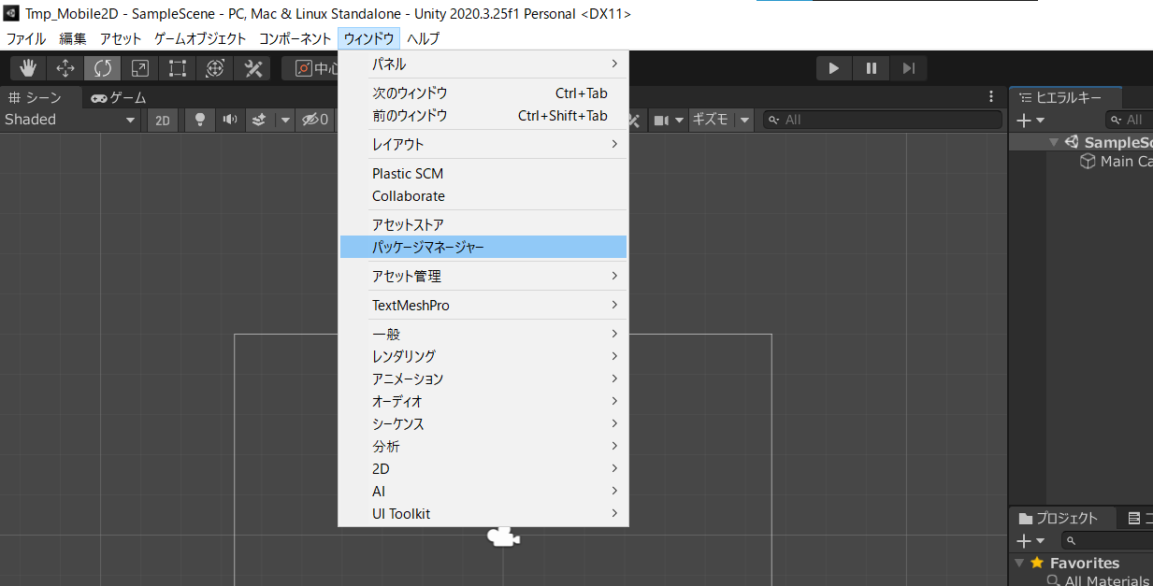Open the コンポーネント menu
Screen dimensions: 1153x586
(x=295, y=38)
